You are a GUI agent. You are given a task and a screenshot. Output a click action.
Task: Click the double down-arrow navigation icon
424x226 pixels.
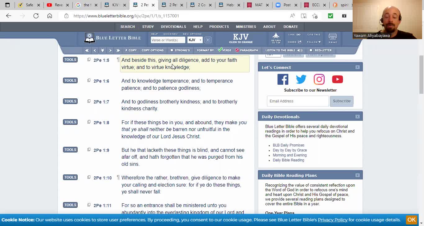[102, 50]
